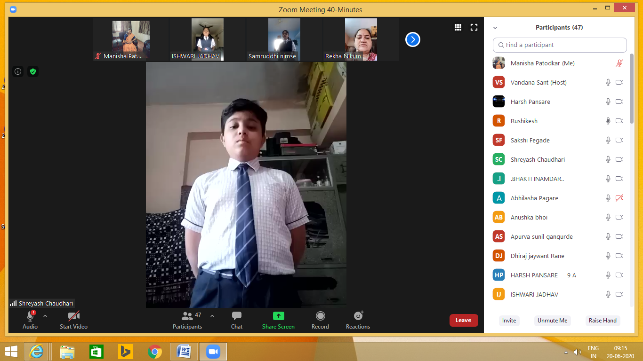This screenshot has width=643, height=361.
Task: Toggle the Audio microphone mute
Action: (x=30, y=316)
